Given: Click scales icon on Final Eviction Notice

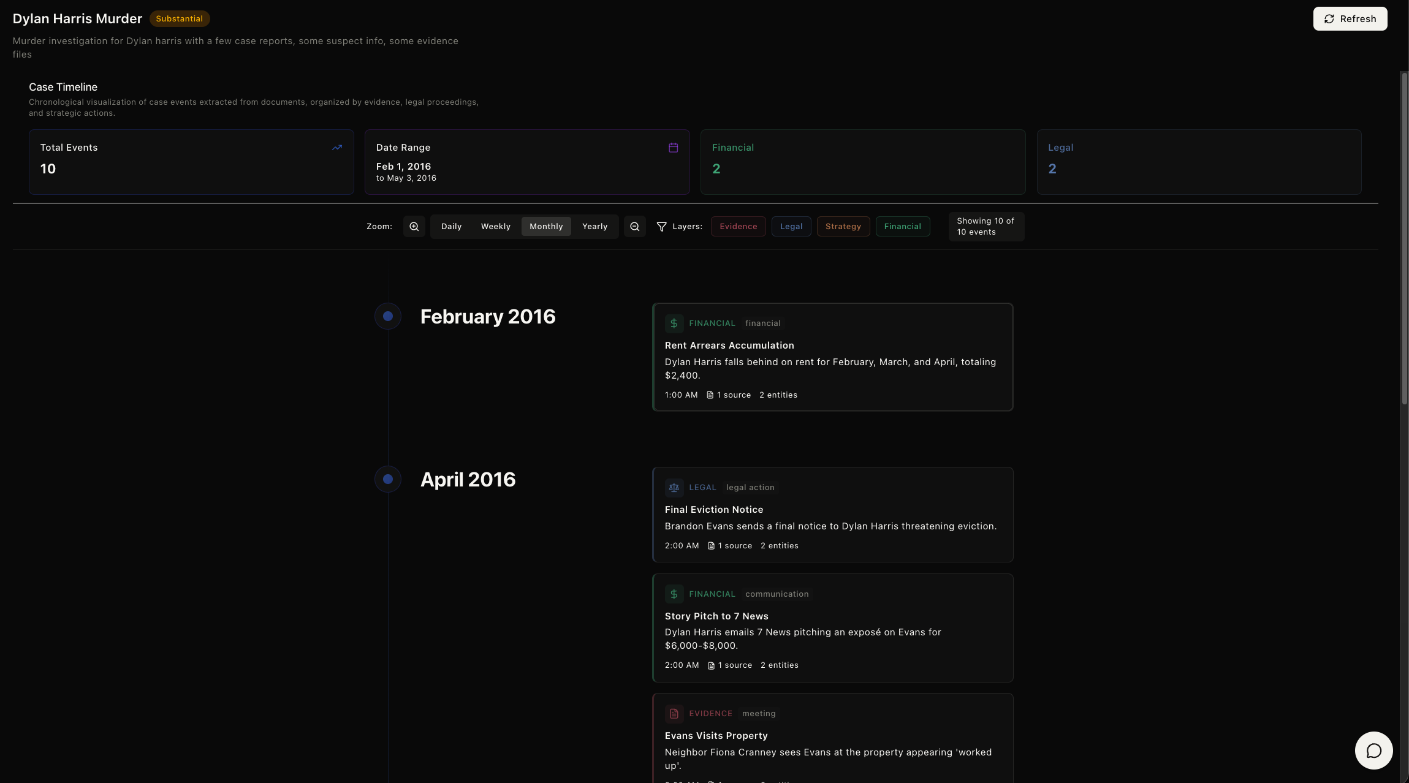Looking at the screenshot, I should [x=674, y=488].
